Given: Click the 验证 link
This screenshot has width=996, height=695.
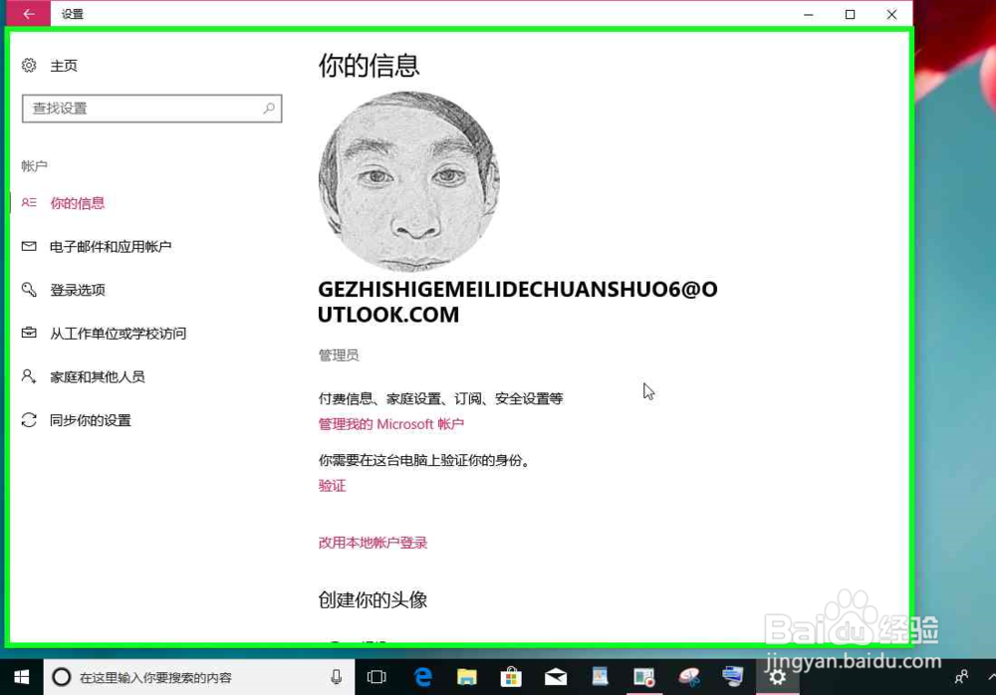Looking at the screenshot, I should click(x=333, y=486).
